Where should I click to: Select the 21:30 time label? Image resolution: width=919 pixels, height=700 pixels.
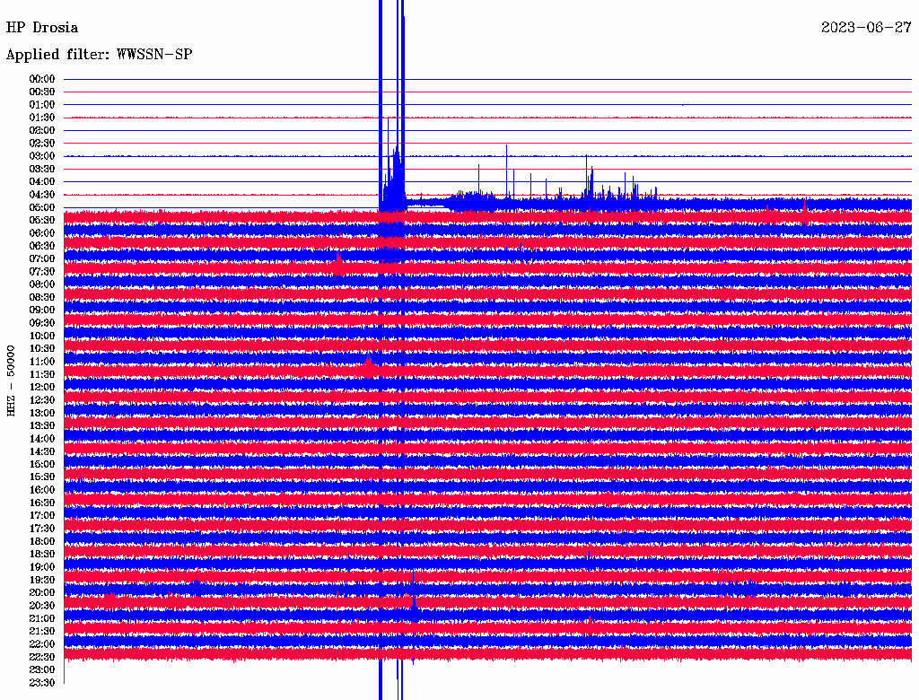[x=42, y=632]
